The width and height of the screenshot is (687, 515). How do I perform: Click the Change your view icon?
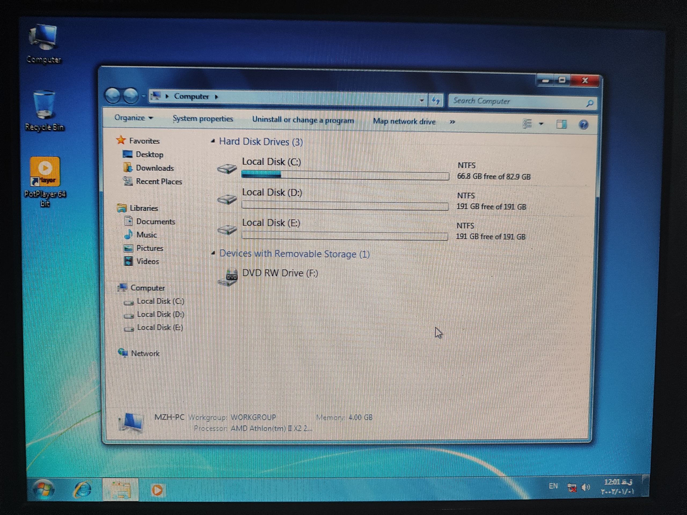pyautogui.click(x=527, y=124)
